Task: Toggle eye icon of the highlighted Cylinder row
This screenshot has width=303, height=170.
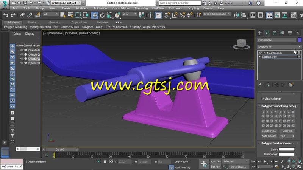Action: click(x=22, y=59)
